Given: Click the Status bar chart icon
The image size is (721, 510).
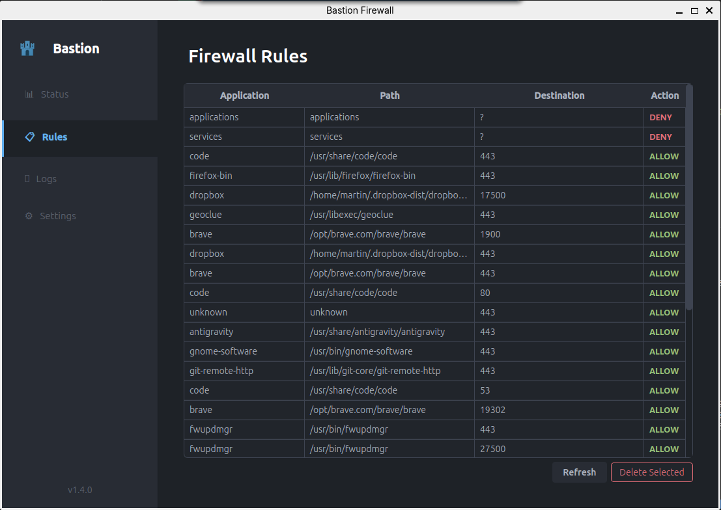Looking at the screenshot, I should click(x=29, y=94).
